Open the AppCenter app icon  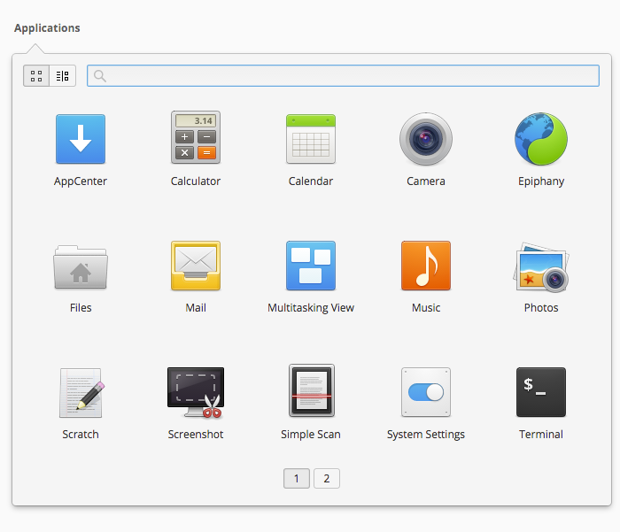81,139
